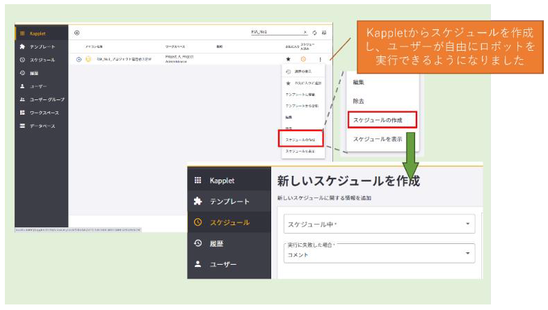
Task: Click the RA_No1 Kapplet name in the list row
Action: click(x=124, y=59)
